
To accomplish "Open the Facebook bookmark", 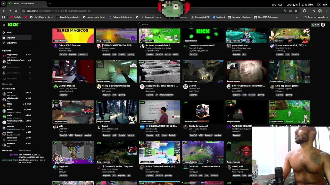I will (x=219, y=17).
